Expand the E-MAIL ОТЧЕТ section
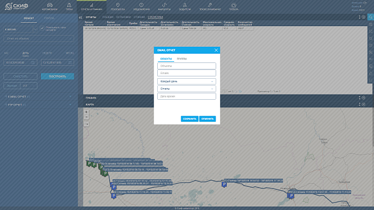Viewport: 374px width, 210px height. [39, 97]
